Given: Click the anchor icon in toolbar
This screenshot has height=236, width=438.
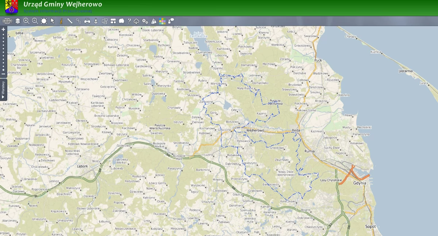Looking at the screenshot, I should click(x=96, y=21).
